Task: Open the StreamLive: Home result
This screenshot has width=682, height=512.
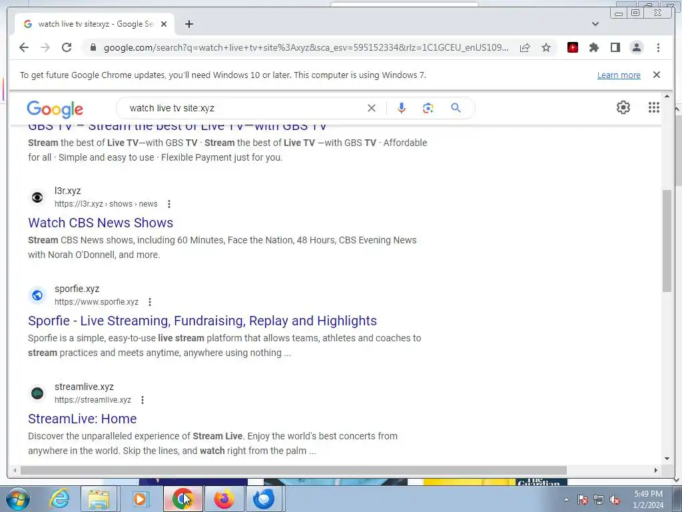Action: coord(82,419)
